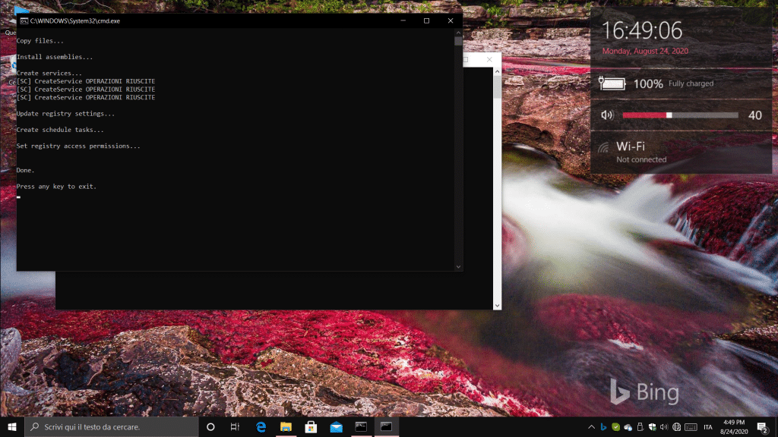
Task: Click the speaker icon in the volume widget
Action: tap(606, 115)
